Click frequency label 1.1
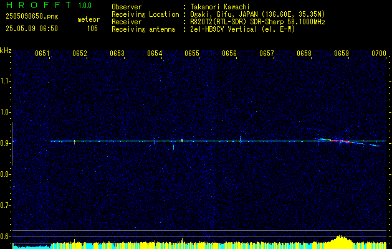 click(6, 81)
